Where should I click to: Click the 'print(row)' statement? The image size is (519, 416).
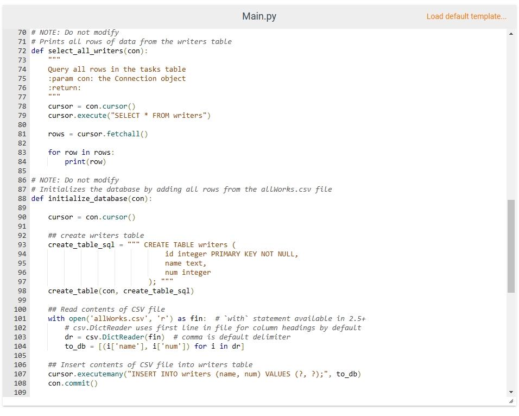coord(85,162)
